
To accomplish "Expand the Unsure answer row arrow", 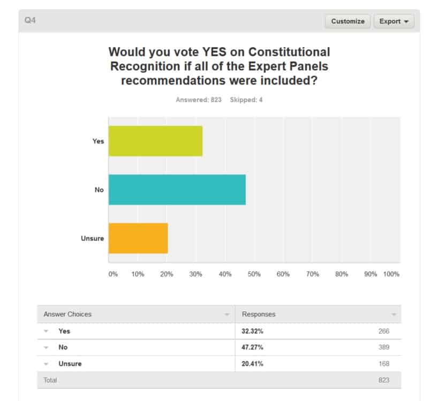I will [46, 364].
